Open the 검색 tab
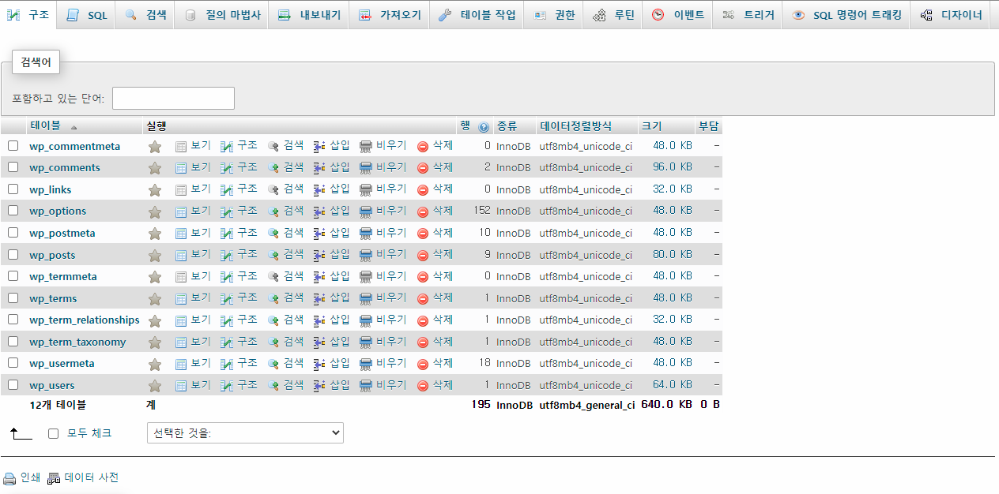Image resolution: width=999 pixels, height=494 pixels. pyautogui.click(x=145, y=15)
